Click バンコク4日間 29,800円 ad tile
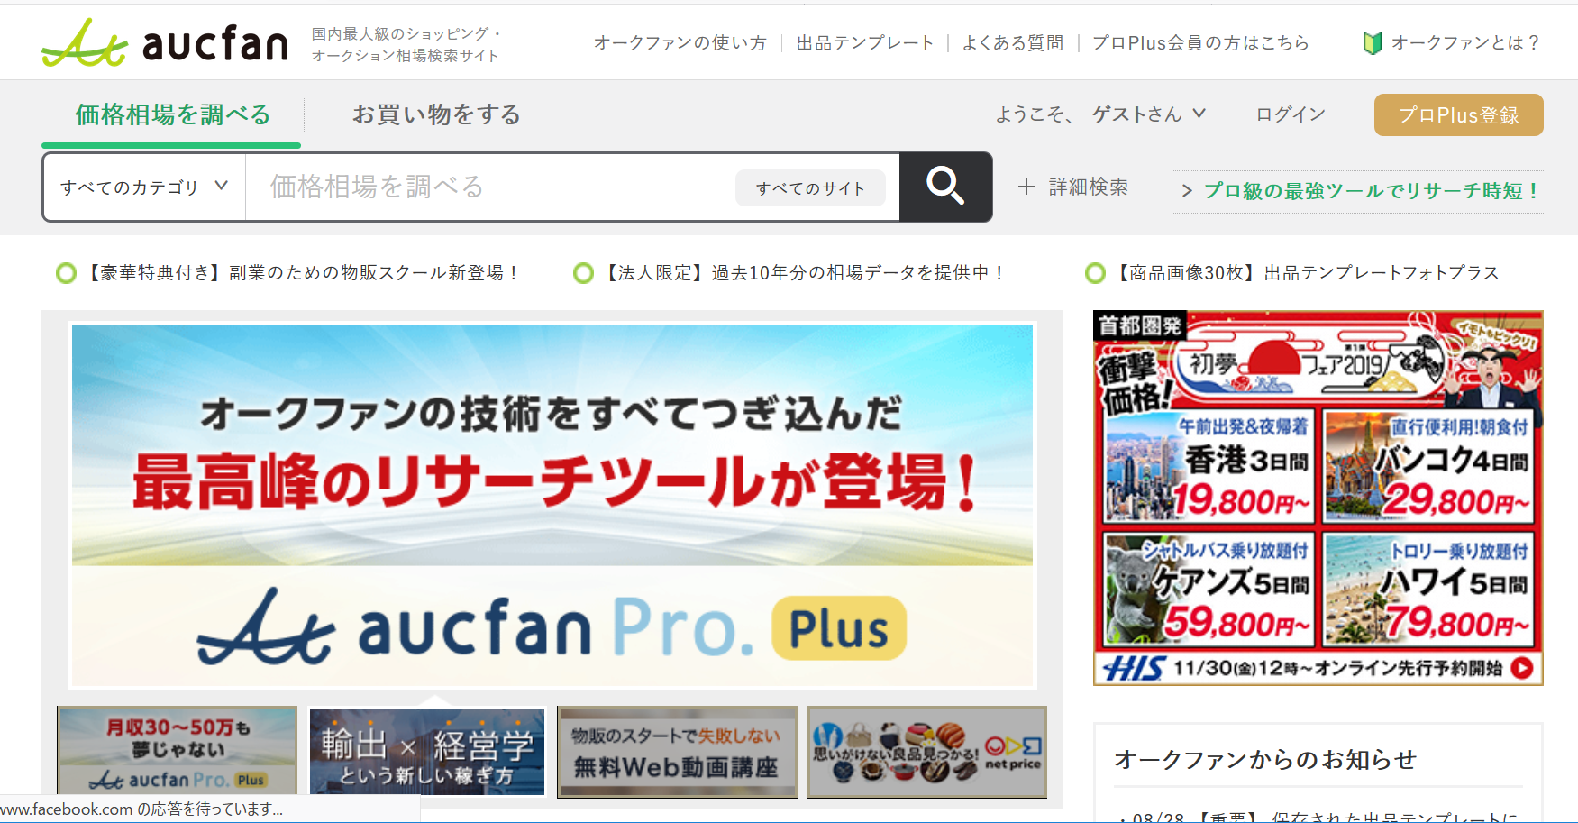1578x823 pixels. tap(1428, 467)
